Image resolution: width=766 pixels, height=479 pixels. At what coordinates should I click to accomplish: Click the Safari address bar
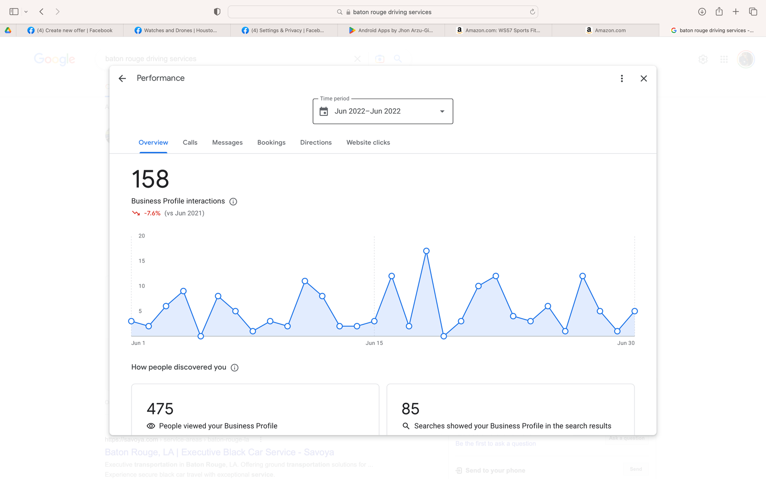pyautogui.click(x=383, y=12)
